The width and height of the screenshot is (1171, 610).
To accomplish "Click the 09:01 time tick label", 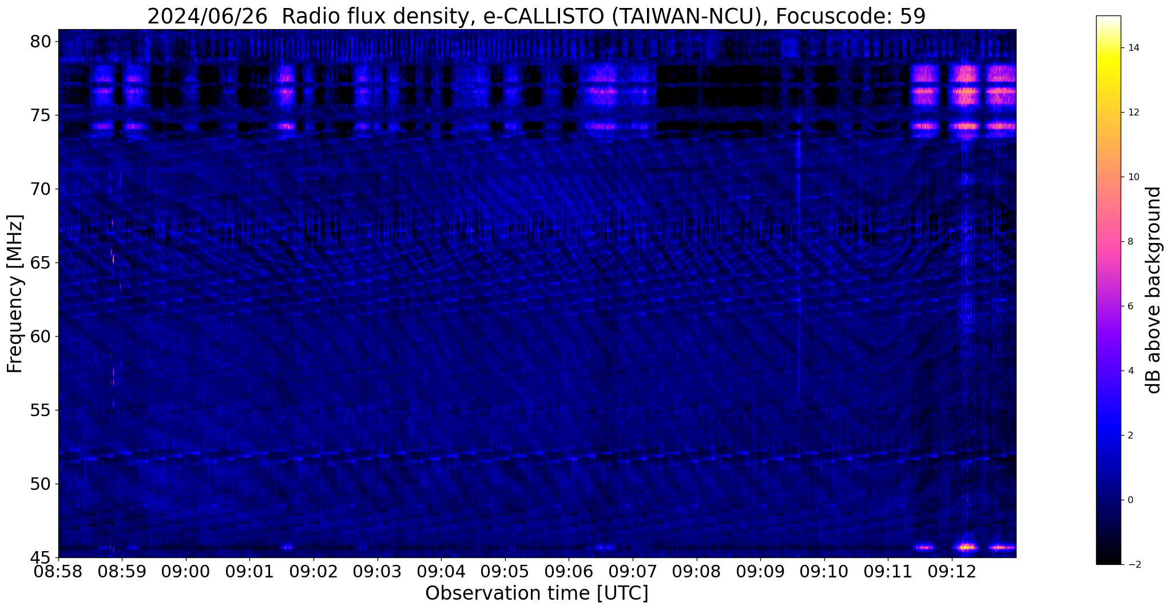I will [x=249, y=571].
